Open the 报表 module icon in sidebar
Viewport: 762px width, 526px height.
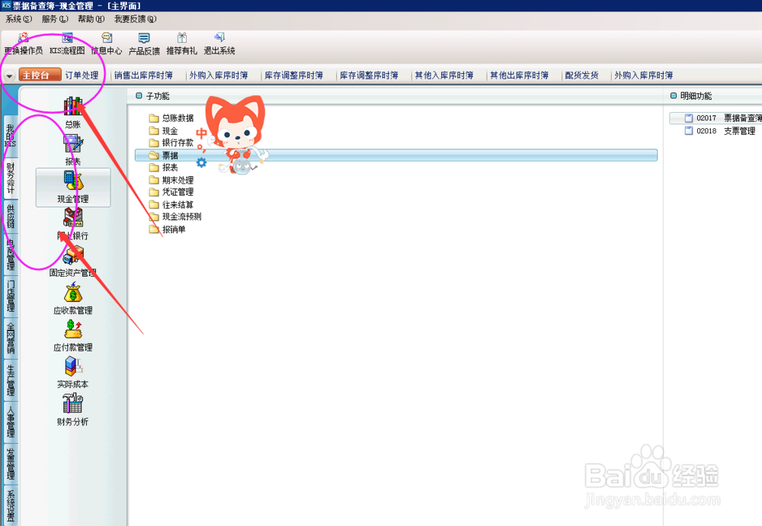click(73, 143)
